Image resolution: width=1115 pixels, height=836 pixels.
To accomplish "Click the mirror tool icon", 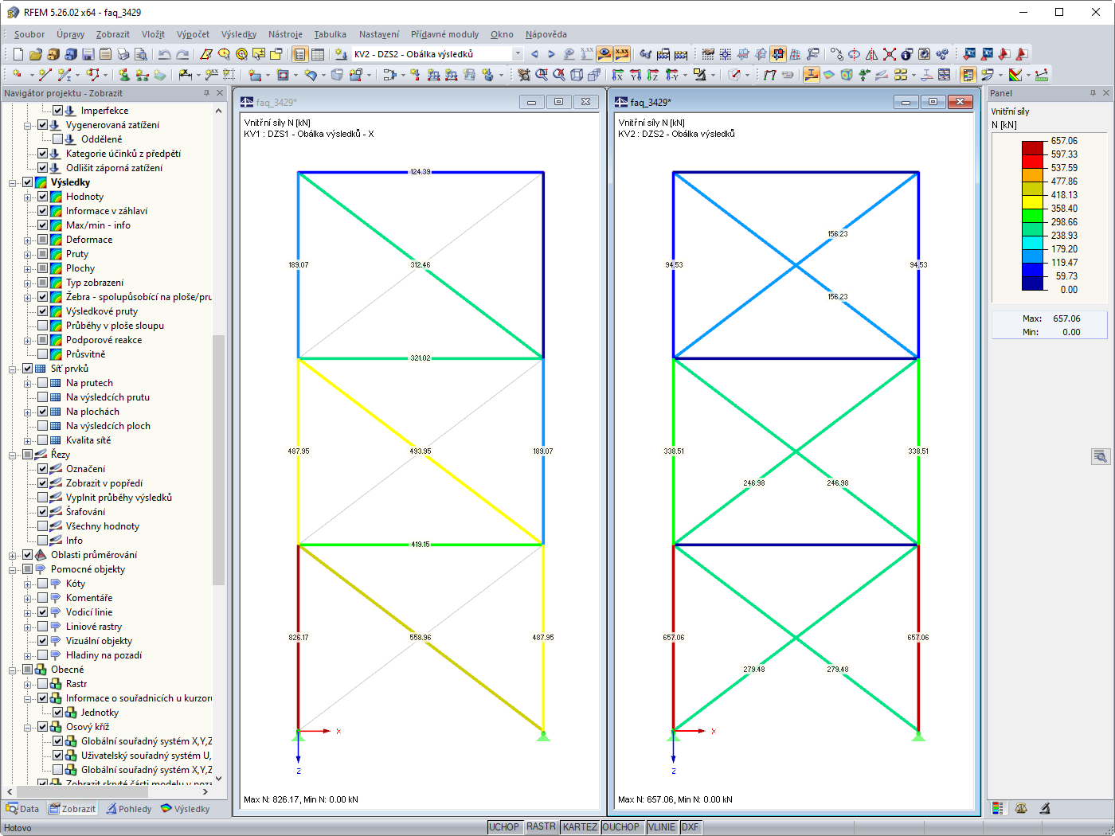I will coord(872,54).
